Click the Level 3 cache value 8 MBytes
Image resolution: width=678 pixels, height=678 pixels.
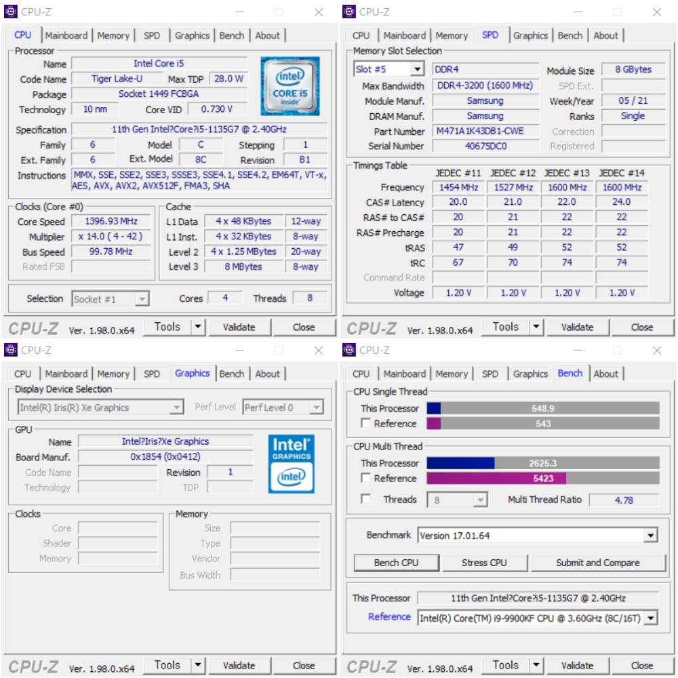click(243, 266)
